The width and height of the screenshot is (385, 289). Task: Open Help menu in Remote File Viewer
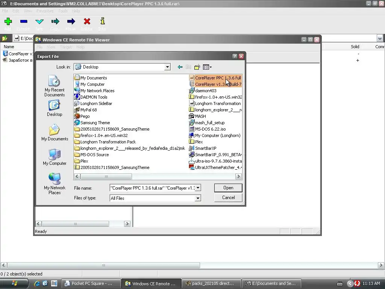80,47
